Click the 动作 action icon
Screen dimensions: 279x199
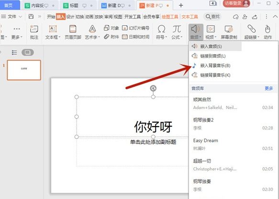pyautogui.click(x=268, y=32)
